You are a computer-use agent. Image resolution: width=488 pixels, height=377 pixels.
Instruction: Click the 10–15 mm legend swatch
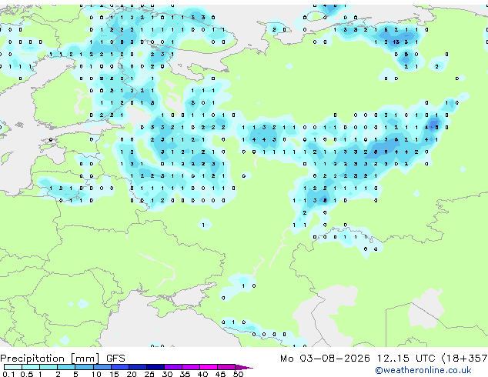pos(102,367)
